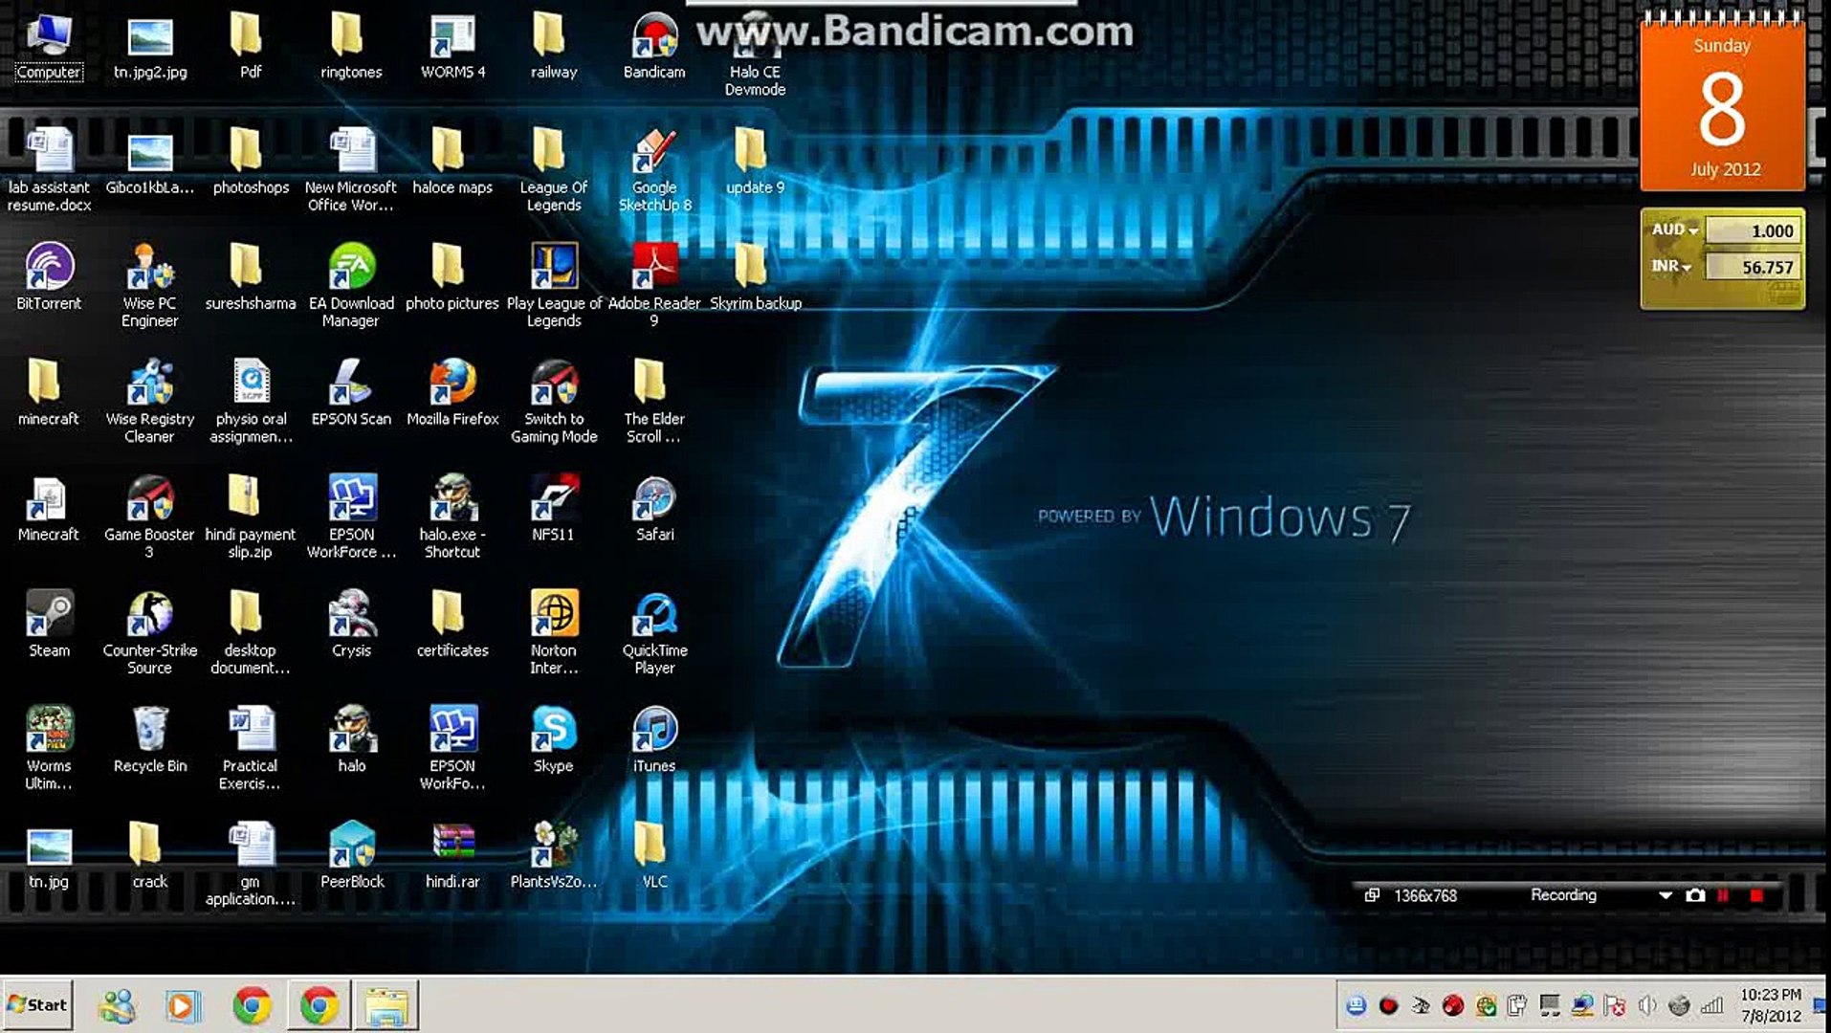Click network signal bars tray icon

[x=1712, y=1005]
